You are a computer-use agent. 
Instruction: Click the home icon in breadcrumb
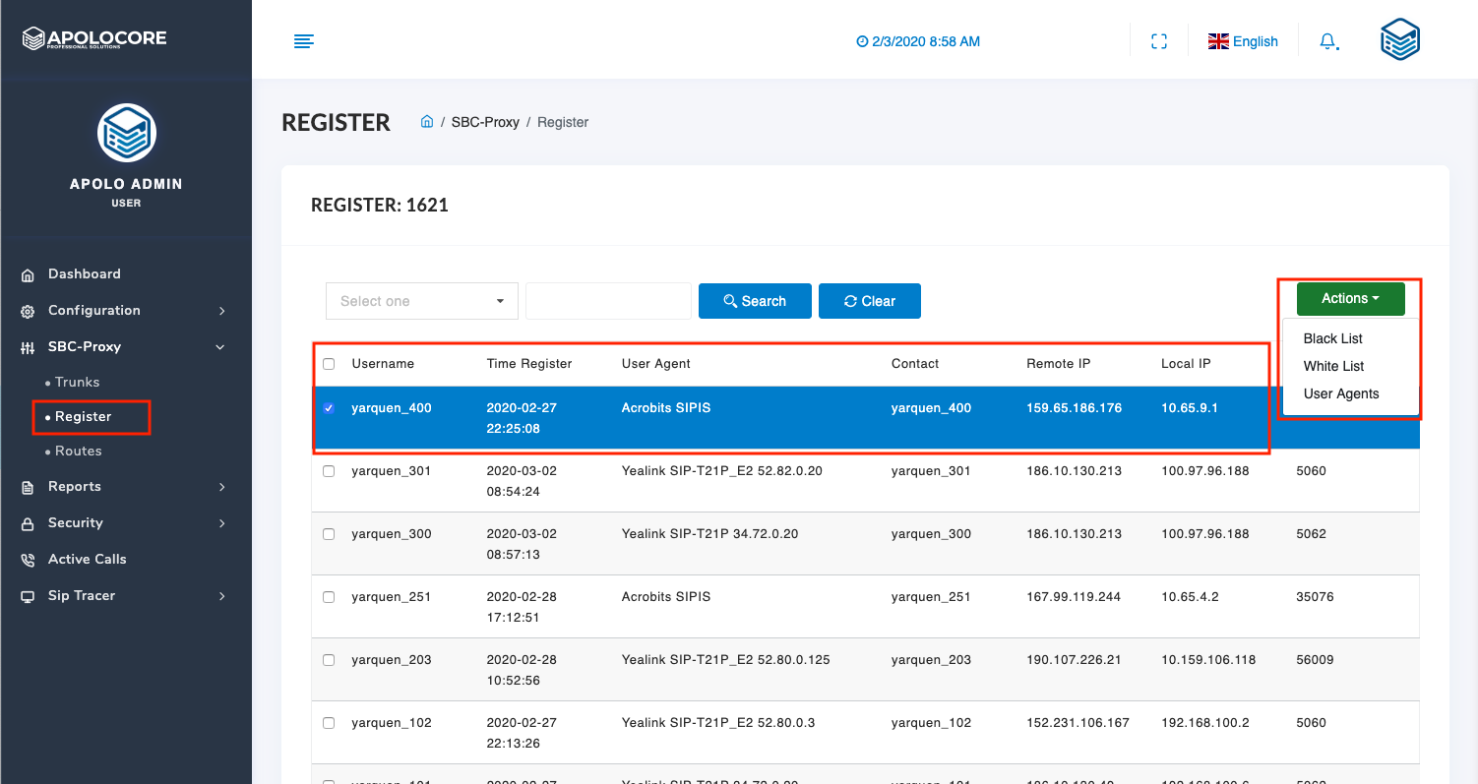point(427,122)
